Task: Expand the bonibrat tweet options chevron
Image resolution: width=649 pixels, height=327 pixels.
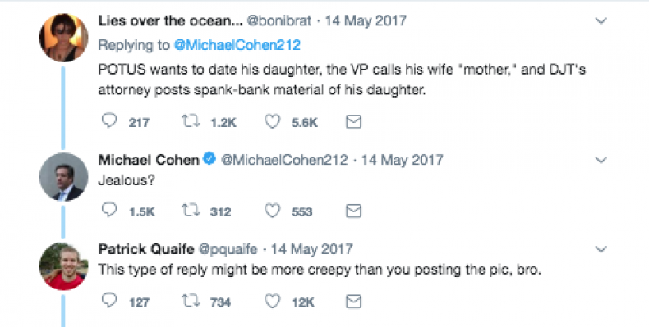Action: (x=601, y=20)
